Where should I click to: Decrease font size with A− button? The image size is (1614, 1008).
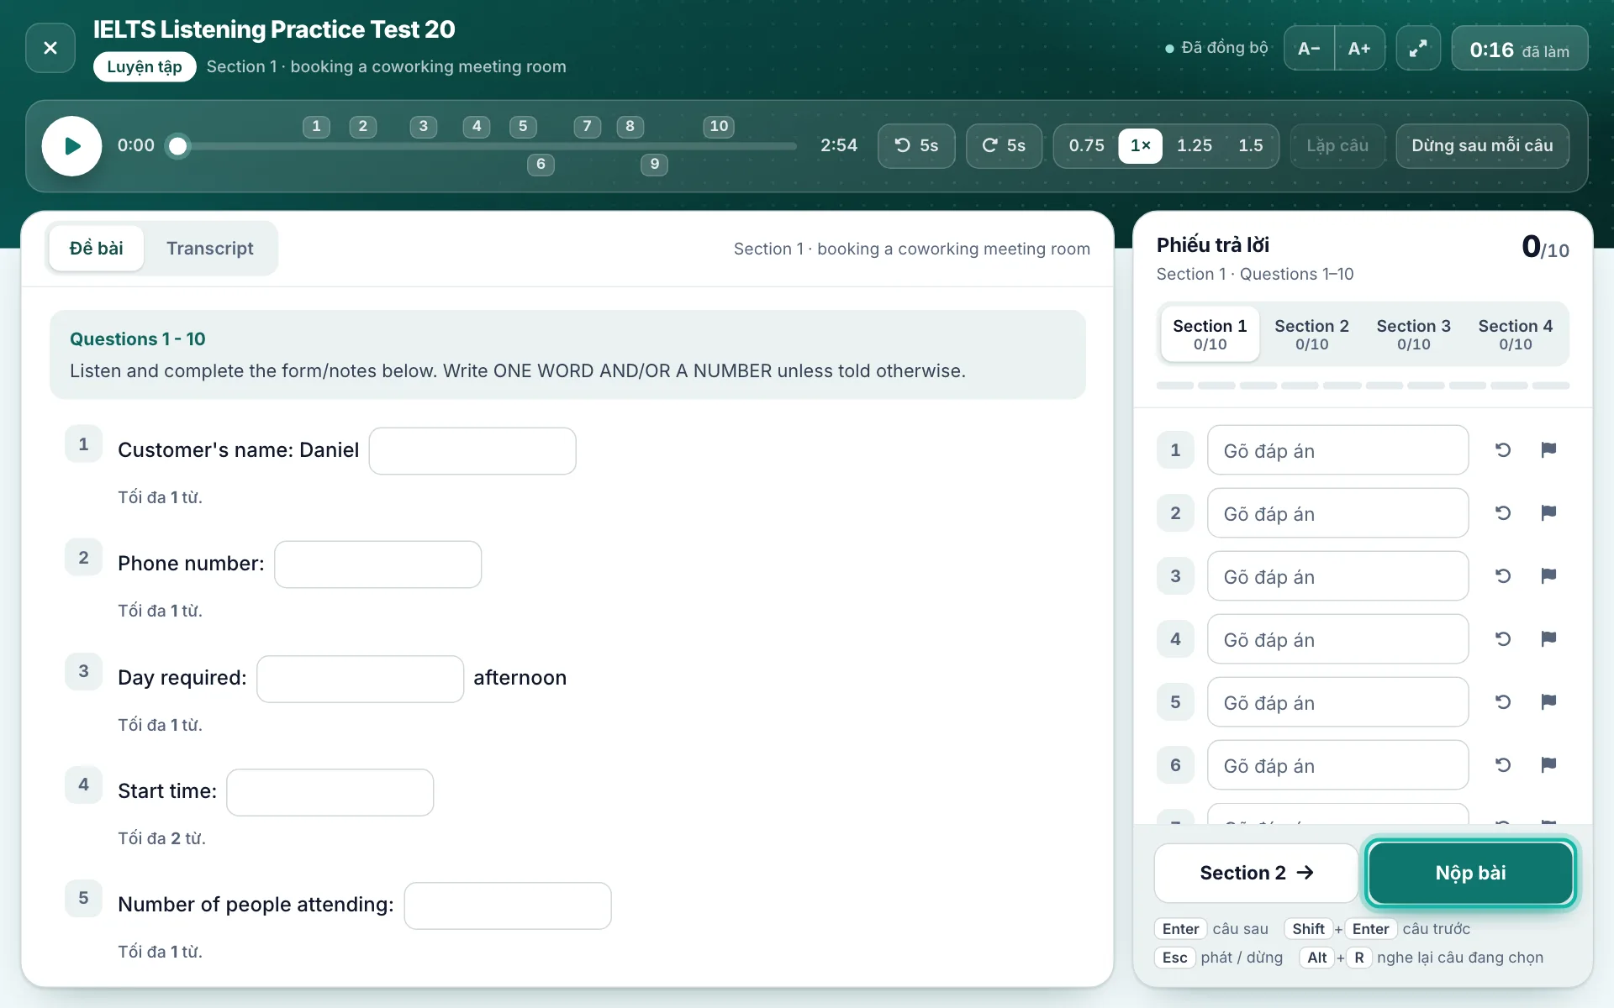point(1309,48)
